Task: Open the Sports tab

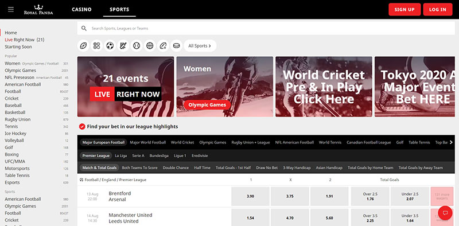Action: pyautogui.click(x=119, y=9)
